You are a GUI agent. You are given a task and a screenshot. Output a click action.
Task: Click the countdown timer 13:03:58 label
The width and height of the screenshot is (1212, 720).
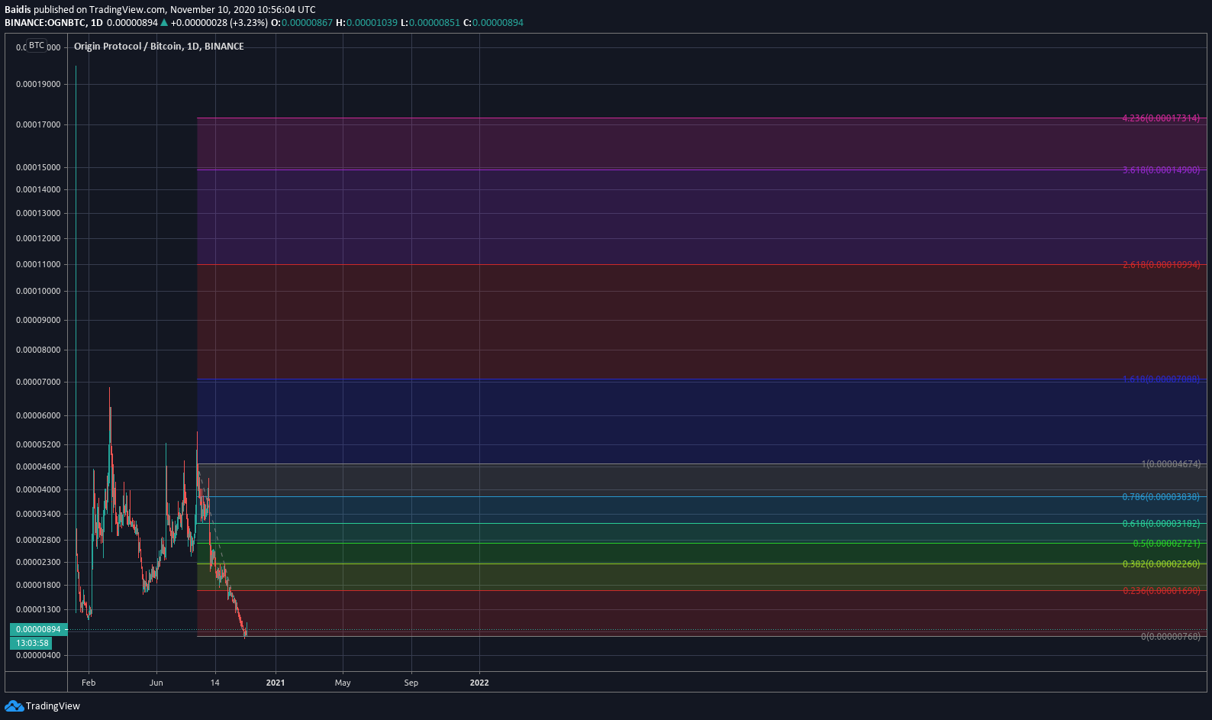point(32,644)
